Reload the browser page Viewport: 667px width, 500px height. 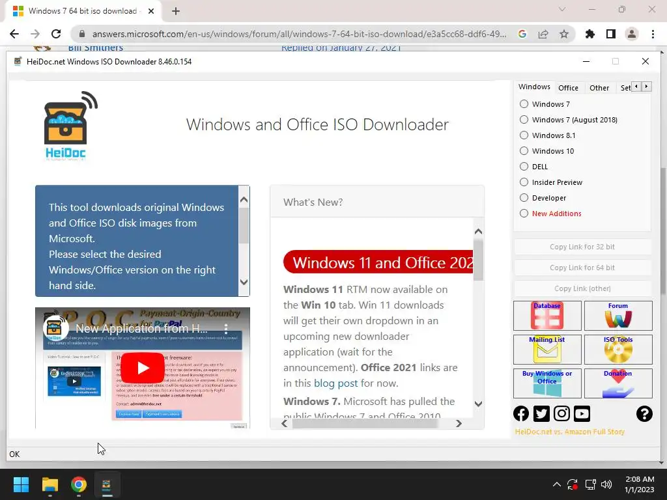pos(56,34)
